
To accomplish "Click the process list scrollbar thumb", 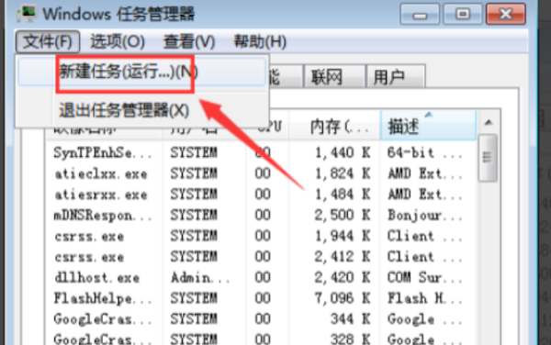I will pos(489,157).
